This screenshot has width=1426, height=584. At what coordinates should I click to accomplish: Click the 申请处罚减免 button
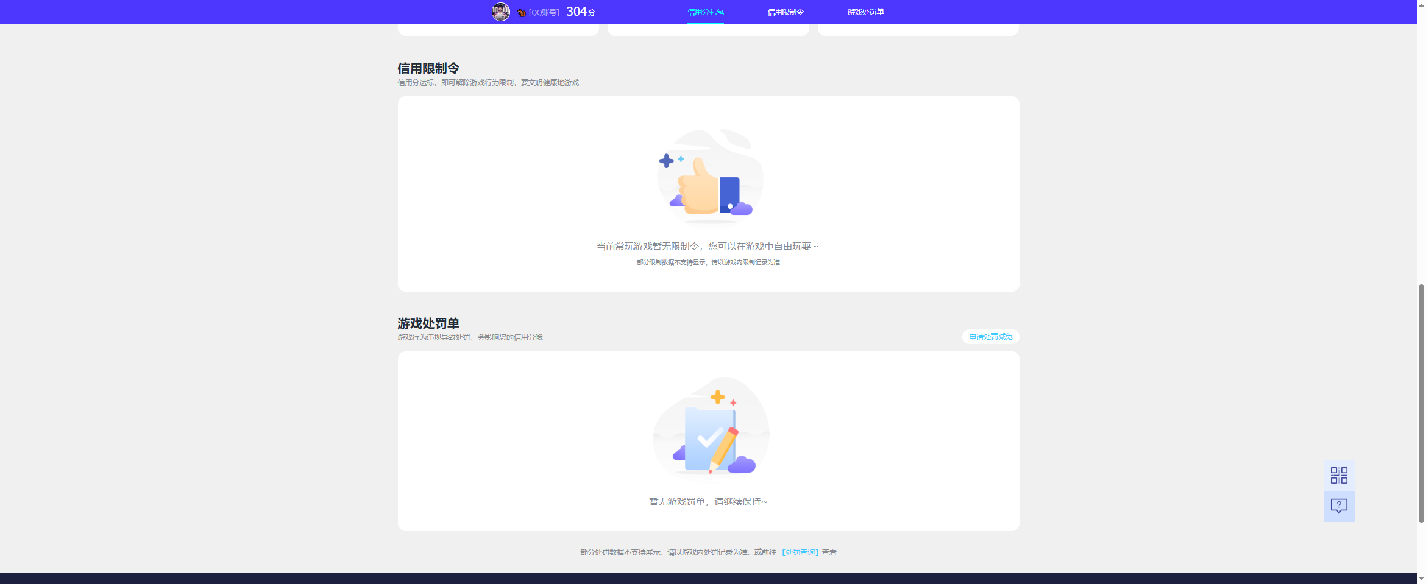tap(990, 337)
